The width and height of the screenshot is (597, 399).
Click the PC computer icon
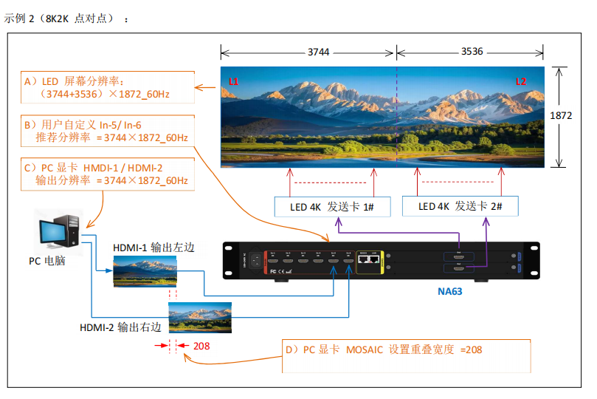coord(59,232)
